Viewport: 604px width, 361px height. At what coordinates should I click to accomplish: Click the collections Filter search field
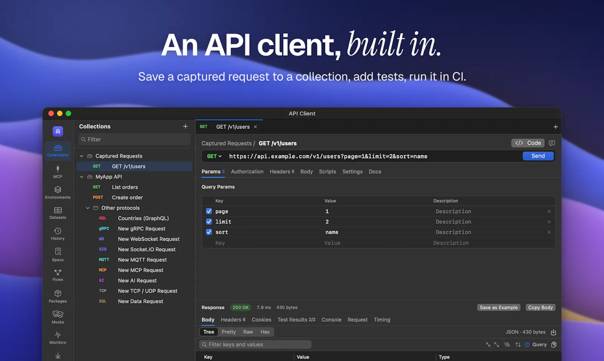pos(134,139)
